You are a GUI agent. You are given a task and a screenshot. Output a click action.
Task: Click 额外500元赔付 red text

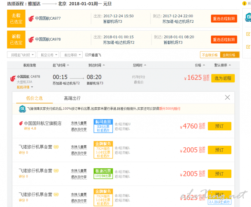point(170,109)
